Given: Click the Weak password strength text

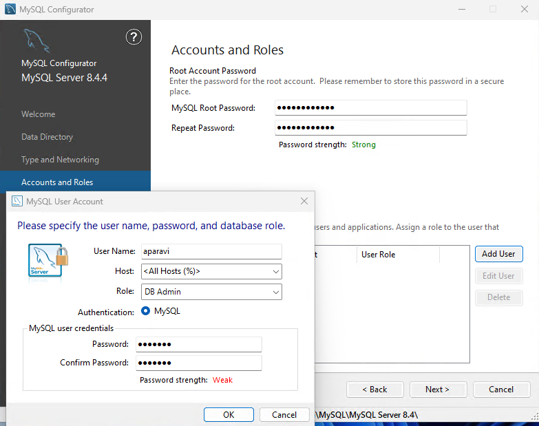Looking at the screenshot, I should [222, 380].
